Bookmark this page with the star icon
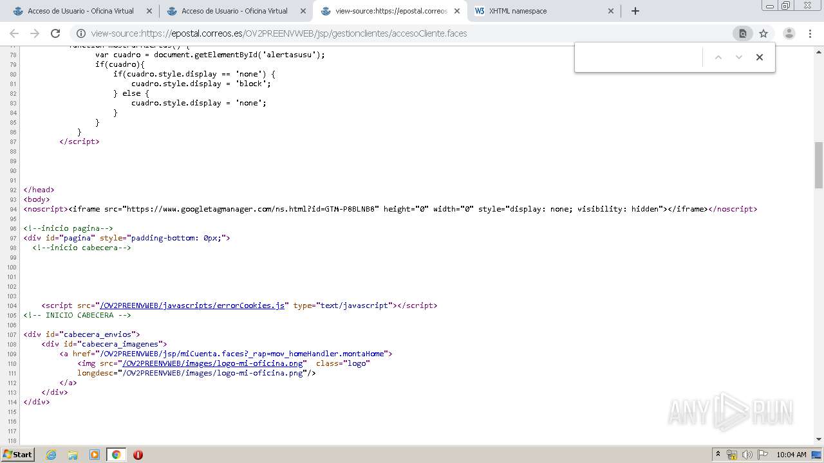 763,33
